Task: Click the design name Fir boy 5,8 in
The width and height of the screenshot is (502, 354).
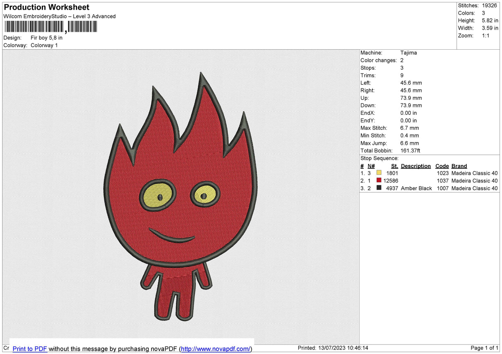Action: point(46,38)
